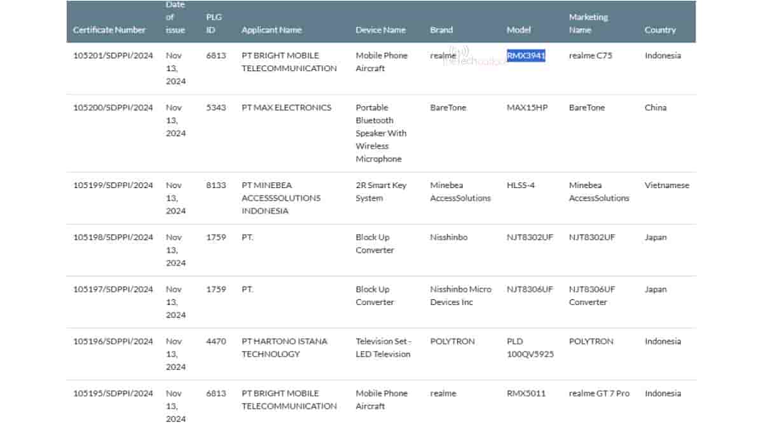The image size is (763, 429).
Task: Click the Marketing Name column header
Action: coord(588,24)
